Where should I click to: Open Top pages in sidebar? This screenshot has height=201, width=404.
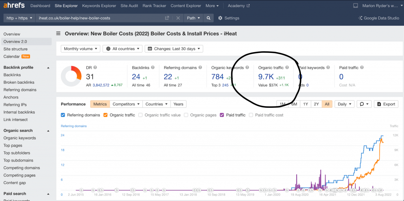tap(13, 146)
